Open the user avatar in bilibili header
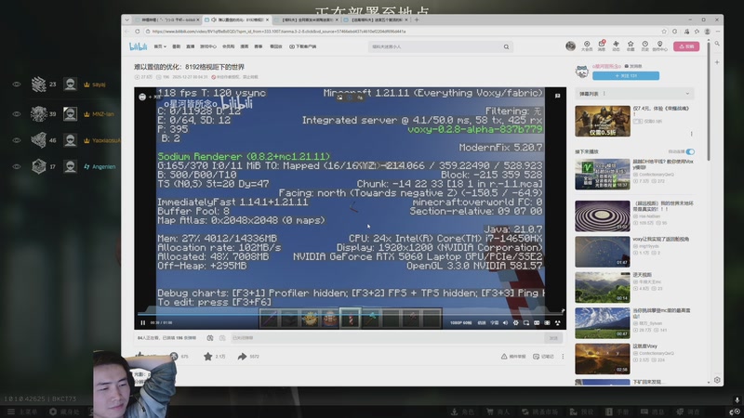Viewport: 744px width, 418px height. [x=570, y=46]
